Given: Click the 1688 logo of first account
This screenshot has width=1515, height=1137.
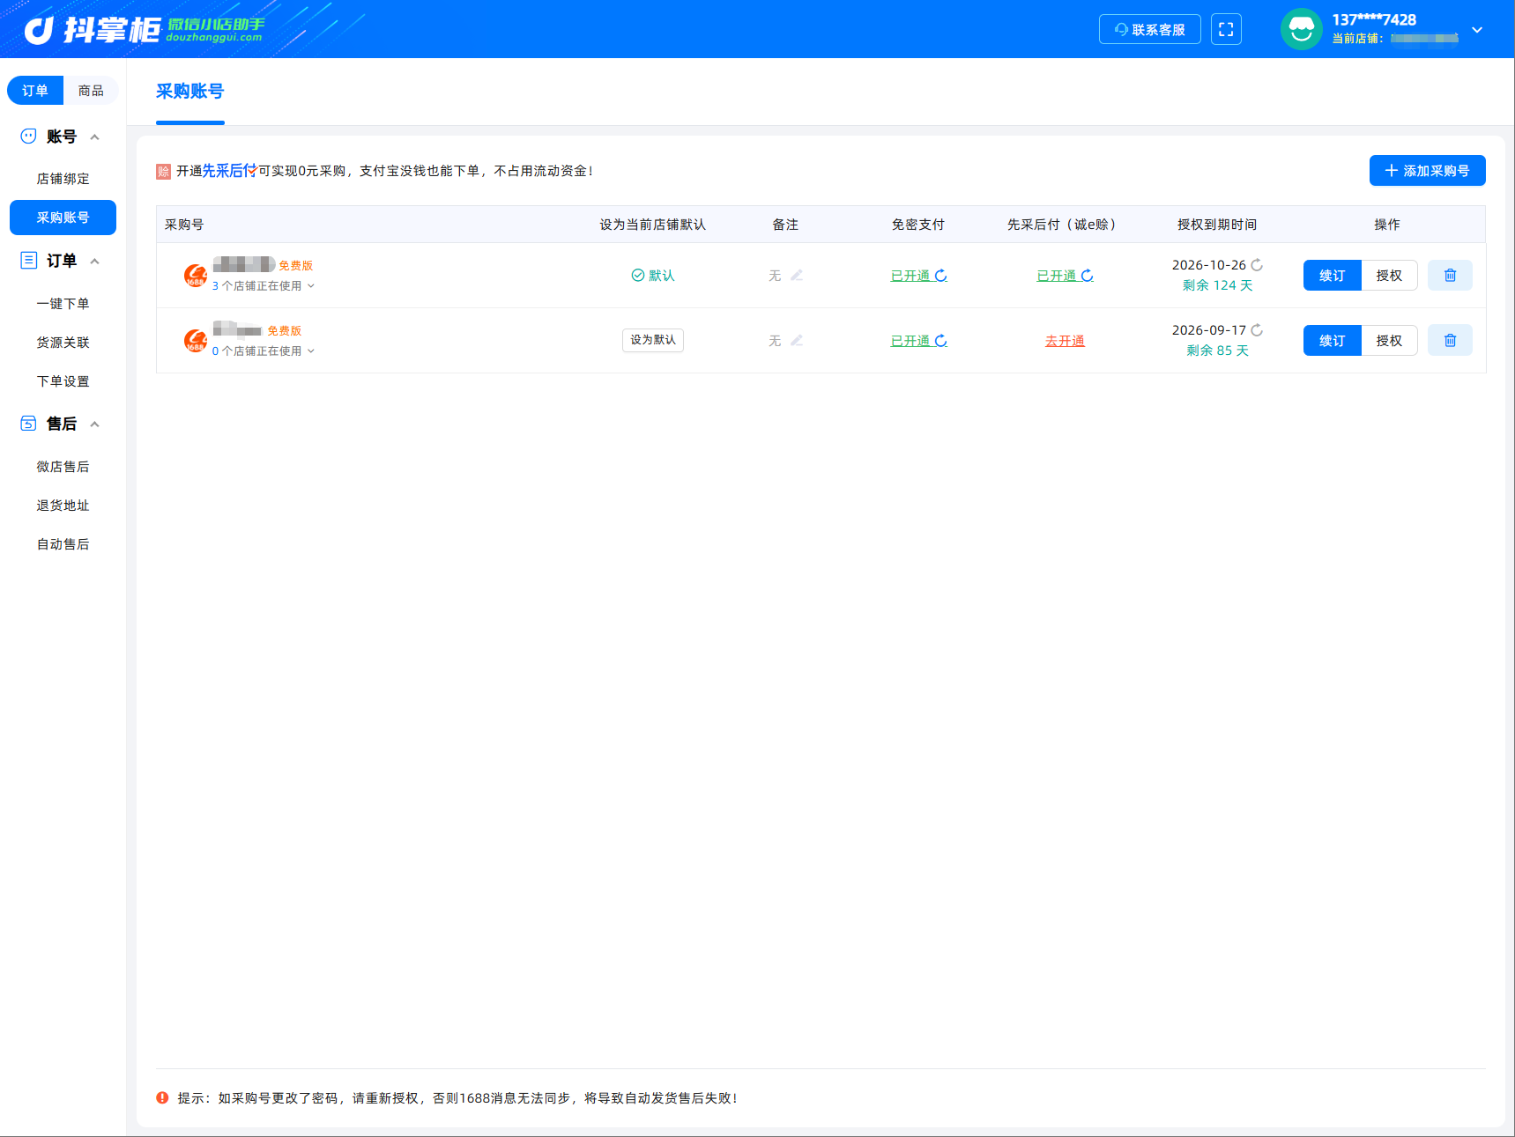Looking at the screenshot, I should pyautogui.click(x=195, y=276).
